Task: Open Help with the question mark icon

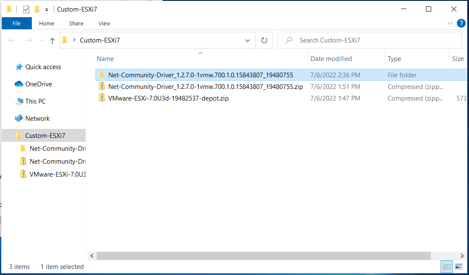Action: click(x=461, y=23)
